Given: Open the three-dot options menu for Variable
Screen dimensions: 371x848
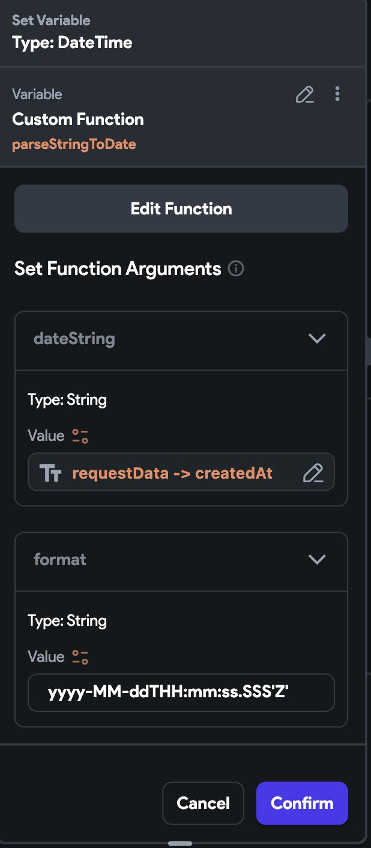Looking at the screenshot, I should click(337, 94).
